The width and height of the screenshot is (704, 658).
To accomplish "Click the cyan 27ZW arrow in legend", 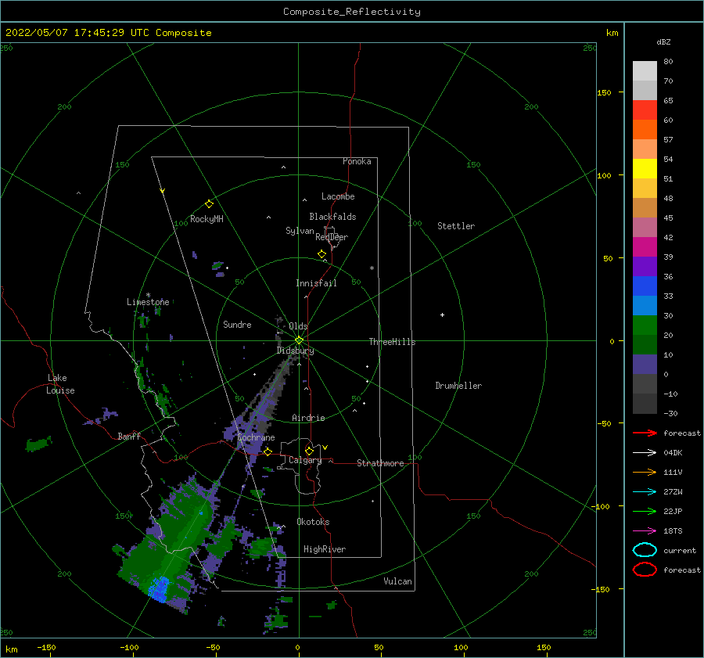I will point(645,492).
